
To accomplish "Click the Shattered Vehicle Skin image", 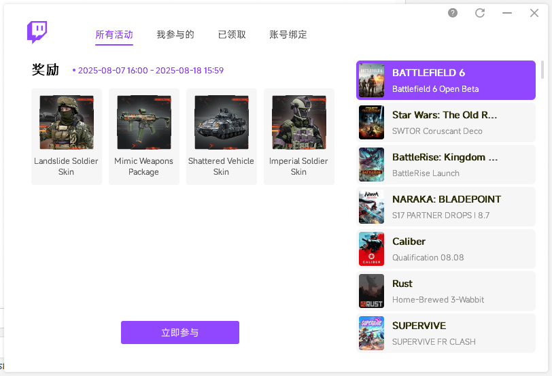I will pyautogui.click(x=222, y=122).
